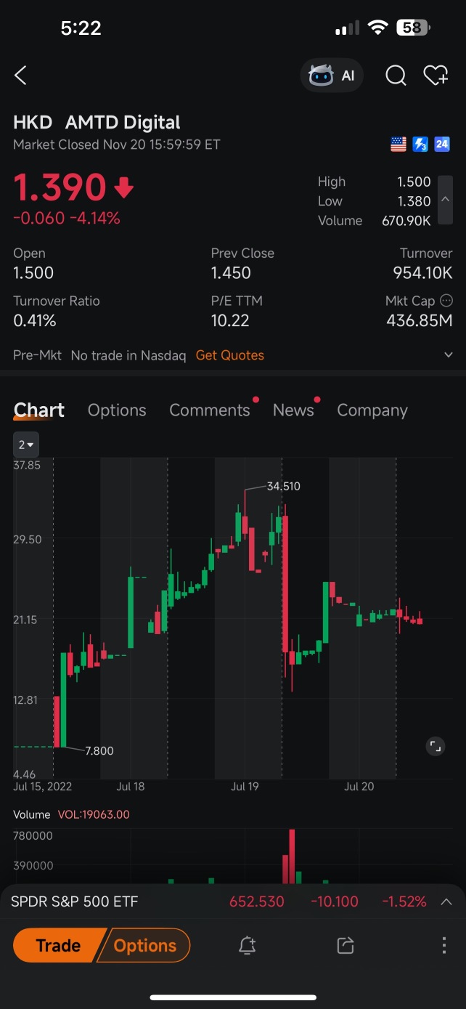Add to watchlist heart-plus icon

pyautogui.click(x=436, y=76)
